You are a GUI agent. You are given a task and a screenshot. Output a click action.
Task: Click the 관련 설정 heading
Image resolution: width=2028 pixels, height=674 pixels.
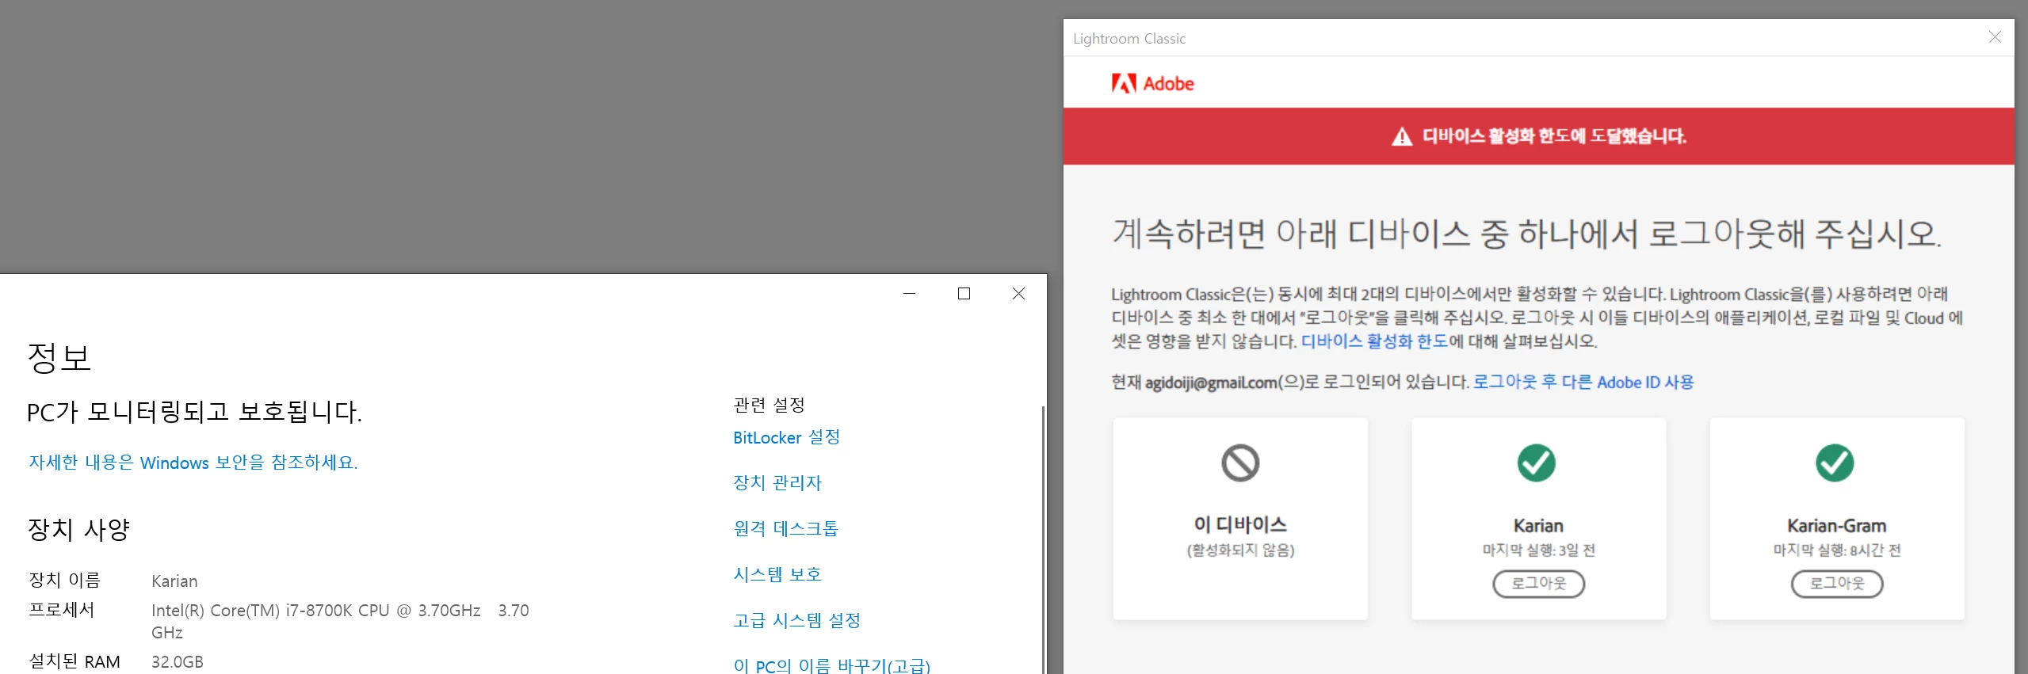point(769,406)
